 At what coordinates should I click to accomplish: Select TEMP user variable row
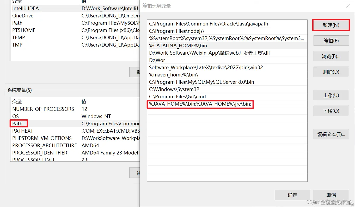coord(75,37)
